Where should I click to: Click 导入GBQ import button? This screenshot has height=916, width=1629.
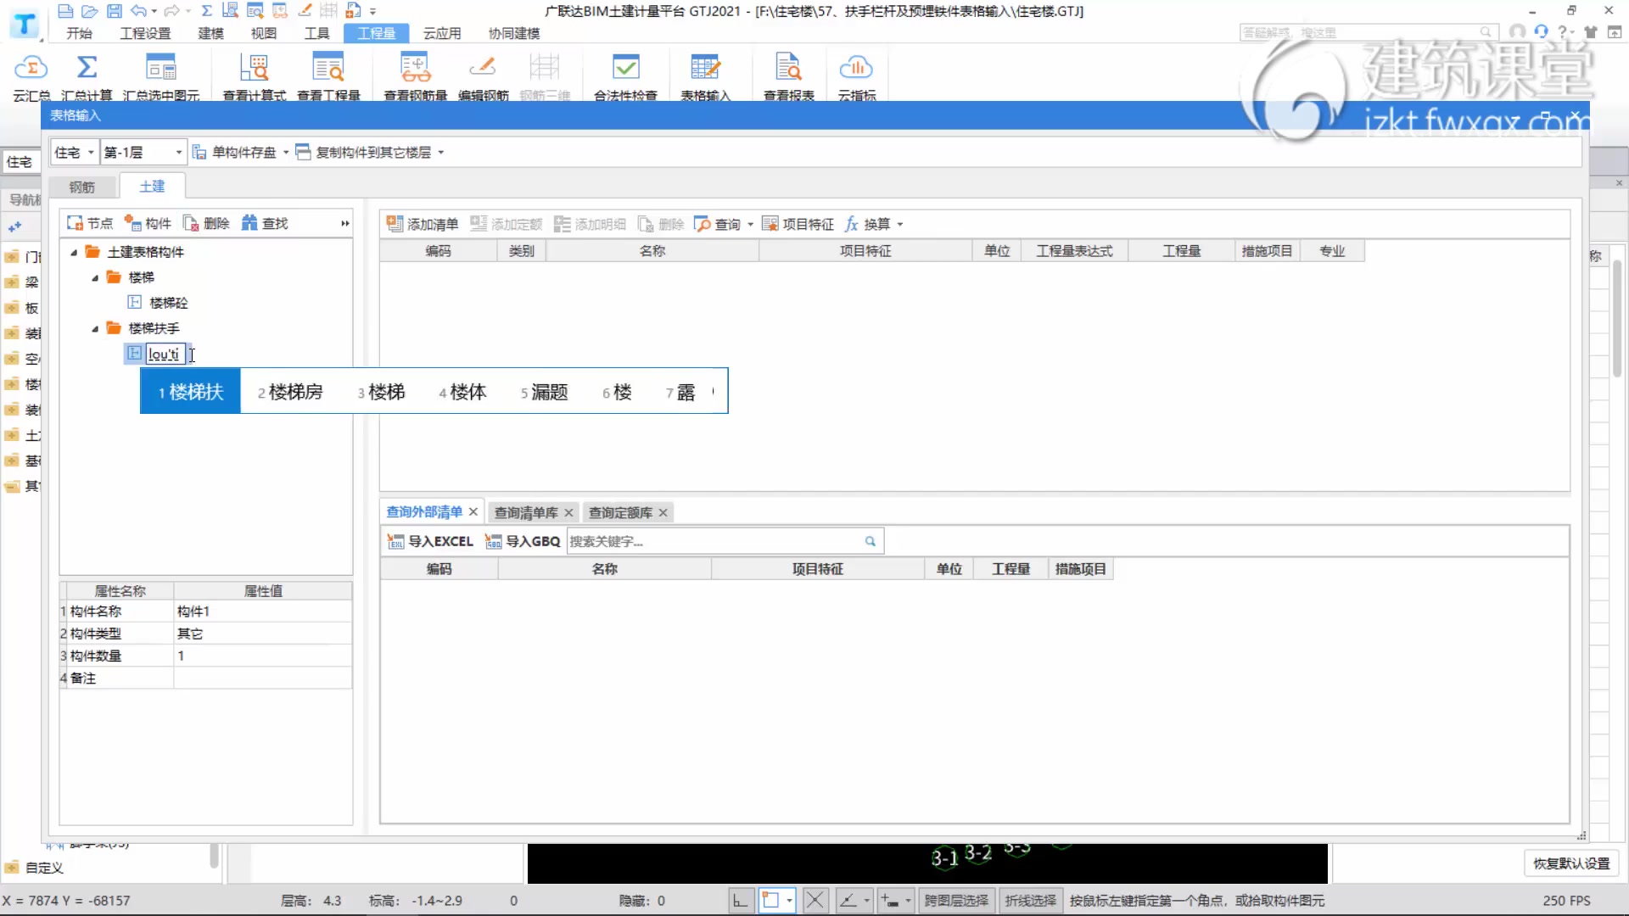(523, 541)
